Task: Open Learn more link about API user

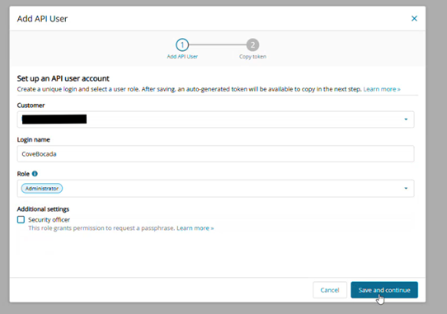Action: click(x=382, y=89)
